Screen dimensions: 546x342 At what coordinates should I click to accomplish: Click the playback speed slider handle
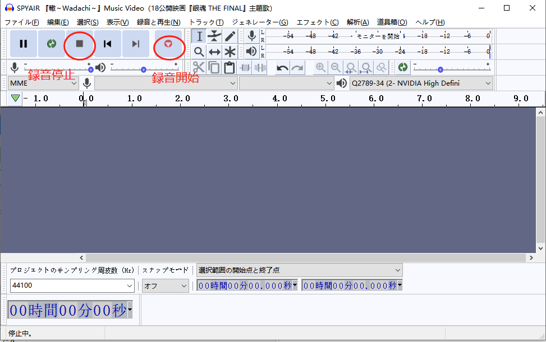click(x=441, y=70)
